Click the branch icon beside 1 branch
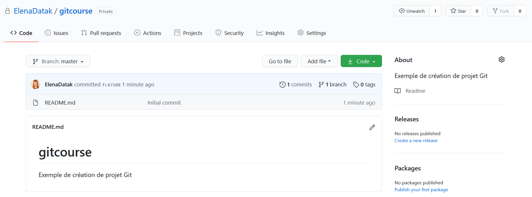532x197 pixels. [x=321, y=85]
